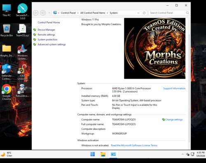Refresh the System control panel page

[144, 13]
